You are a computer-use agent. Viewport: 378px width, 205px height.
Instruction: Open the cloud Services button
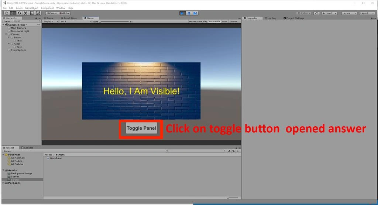pyautogui.click(x=316, y=13)
